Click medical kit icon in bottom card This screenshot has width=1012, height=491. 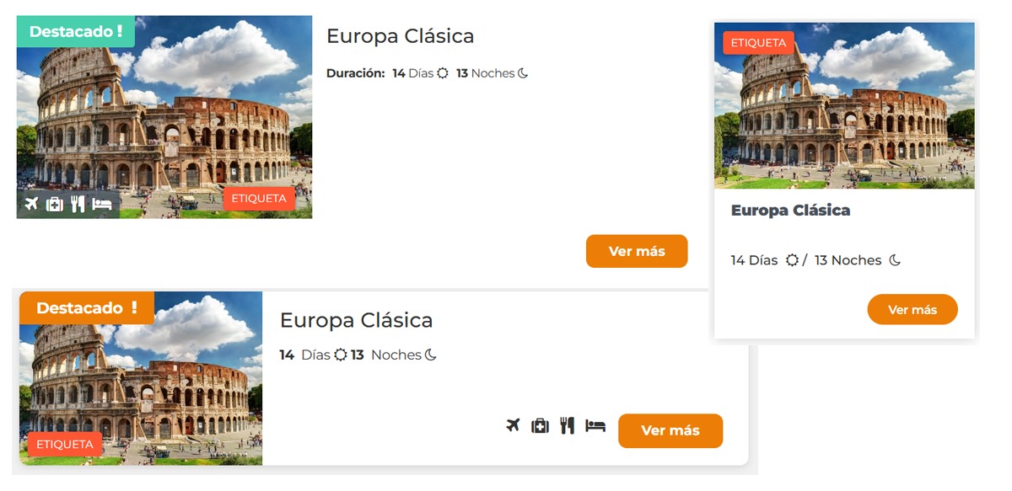(x=540, y=425)
